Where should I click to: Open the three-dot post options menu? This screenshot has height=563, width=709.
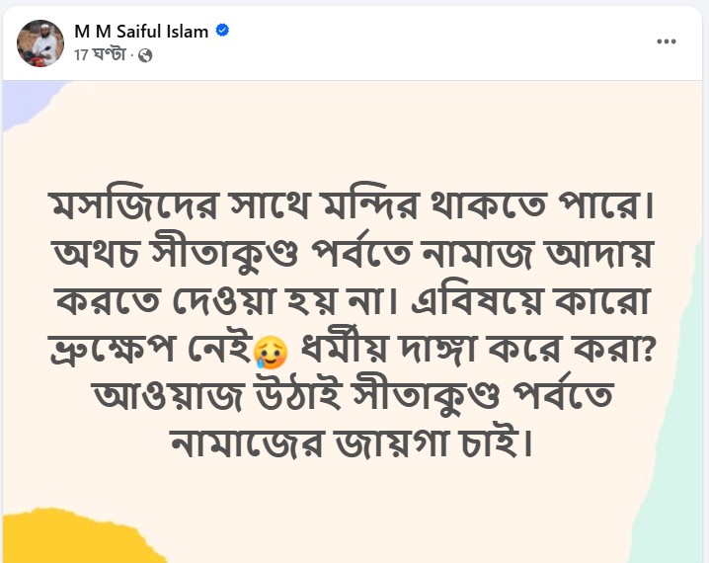(x=667, y=42)
